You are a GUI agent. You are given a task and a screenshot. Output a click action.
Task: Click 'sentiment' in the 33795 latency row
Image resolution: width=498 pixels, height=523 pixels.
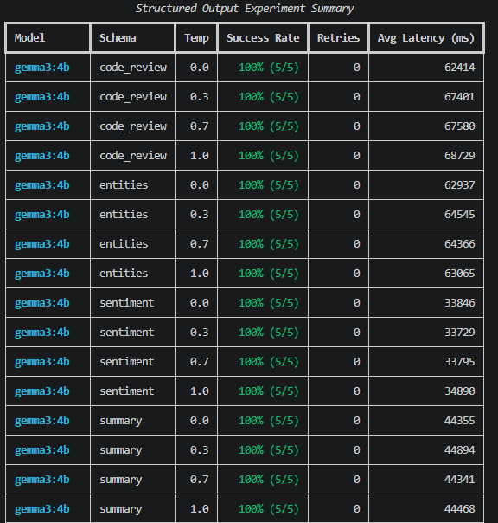click(x=126, y=362)
